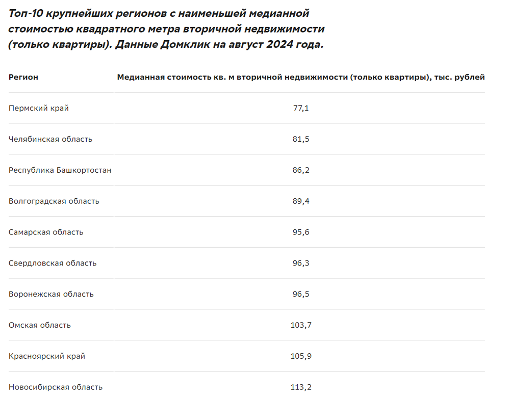Select the 'Свердловская область' cell
This screenshot has width=510, height=397.
(53, 263)
